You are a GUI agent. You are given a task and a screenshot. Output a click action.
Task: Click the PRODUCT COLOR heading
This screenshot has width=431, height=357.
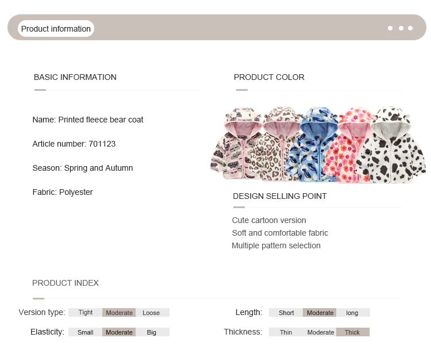[269, 77]
